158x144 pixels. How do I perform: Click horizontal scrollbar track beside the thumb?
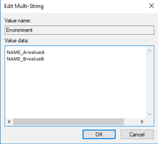[131, 122]
